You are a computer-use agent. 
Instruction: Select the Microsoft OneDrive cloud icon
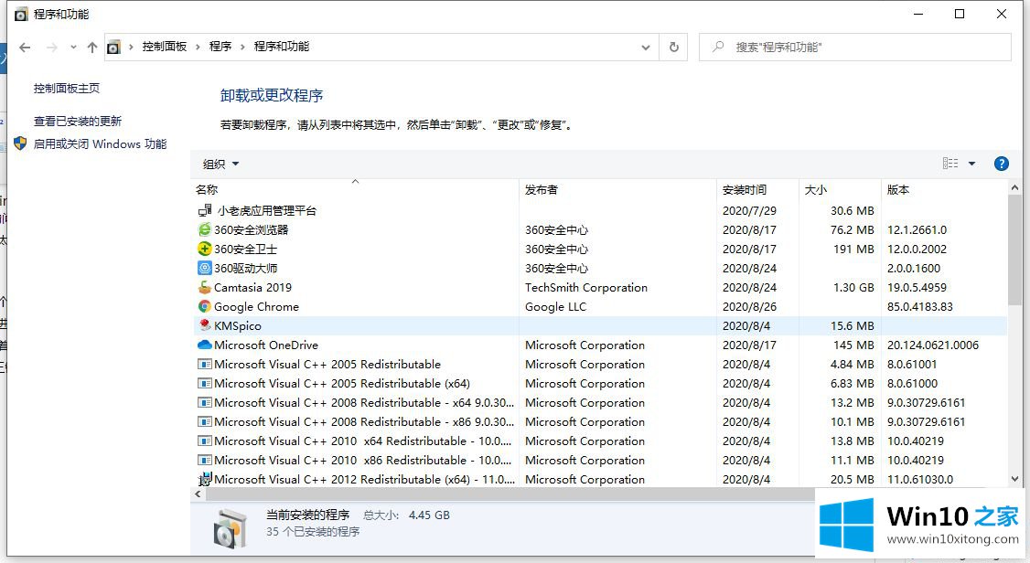pos(205,345)
